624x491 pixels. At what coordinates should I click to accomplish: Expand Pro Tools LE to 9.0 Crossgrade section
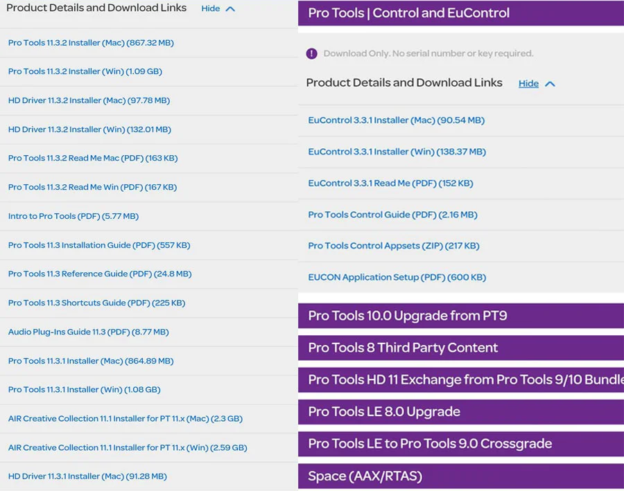coord(461,444)
